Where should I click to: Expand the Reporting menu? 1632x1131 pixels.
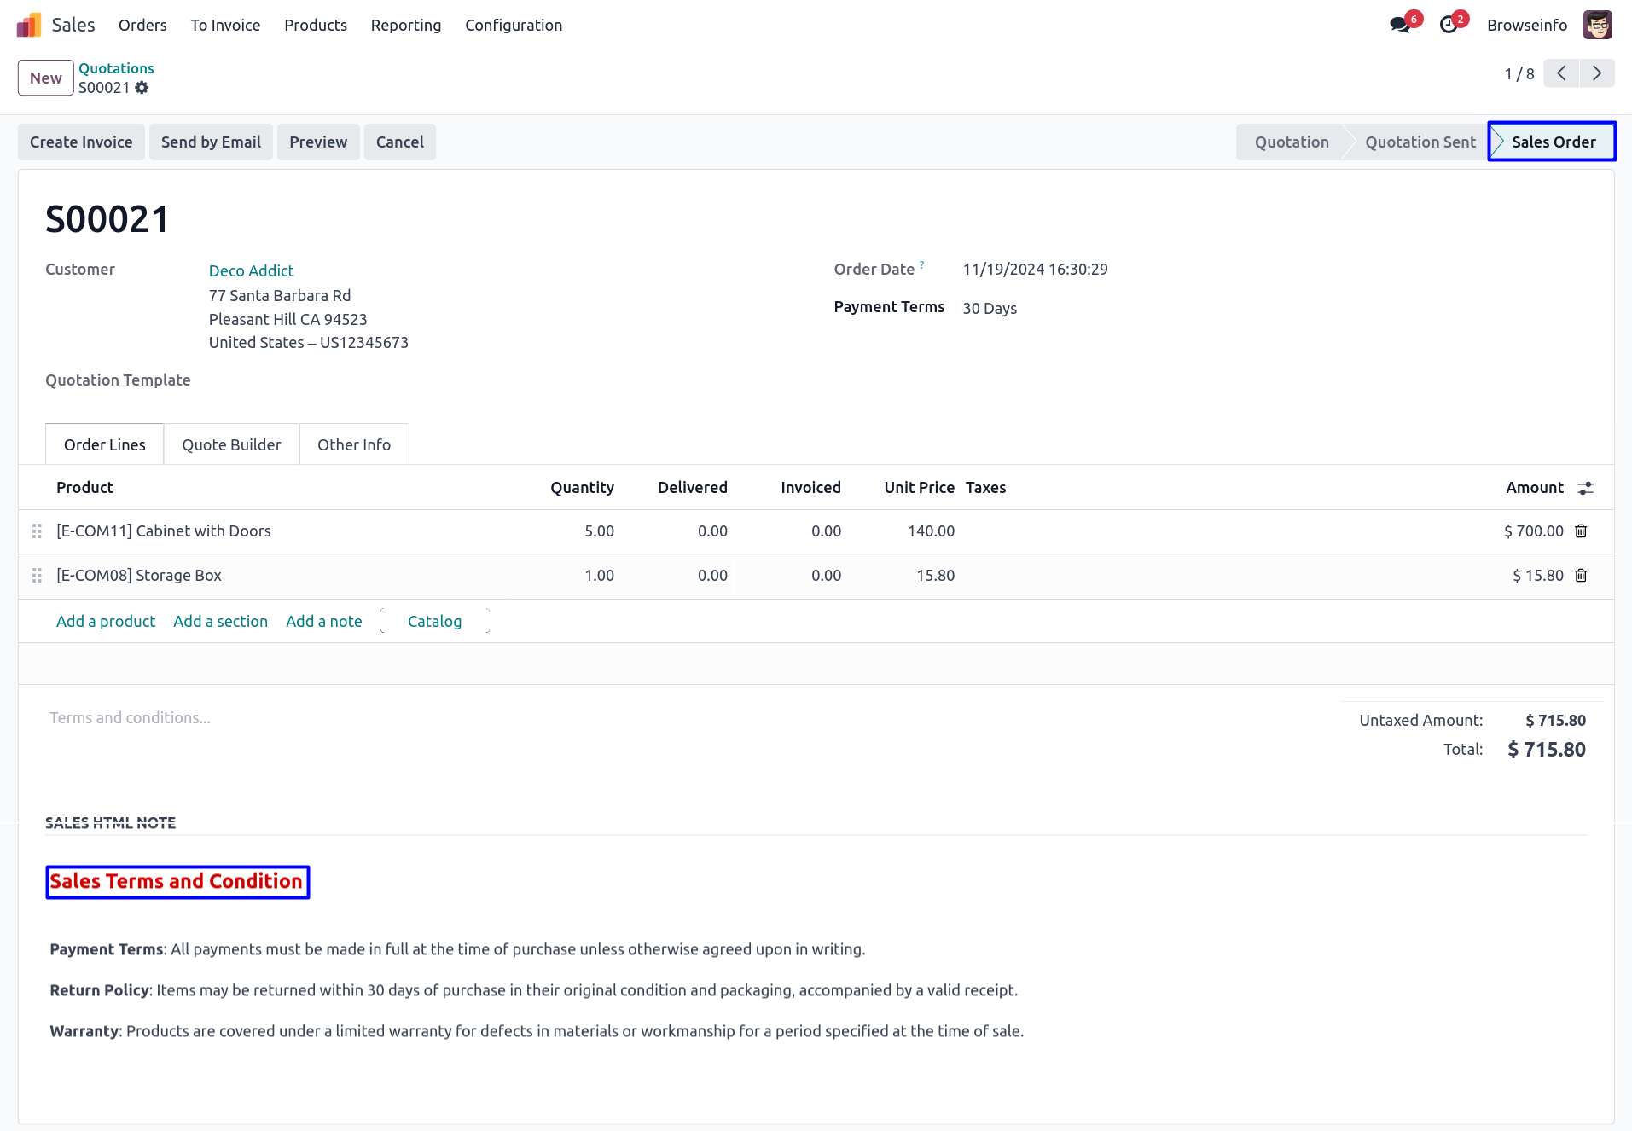[x=405, y=25]
